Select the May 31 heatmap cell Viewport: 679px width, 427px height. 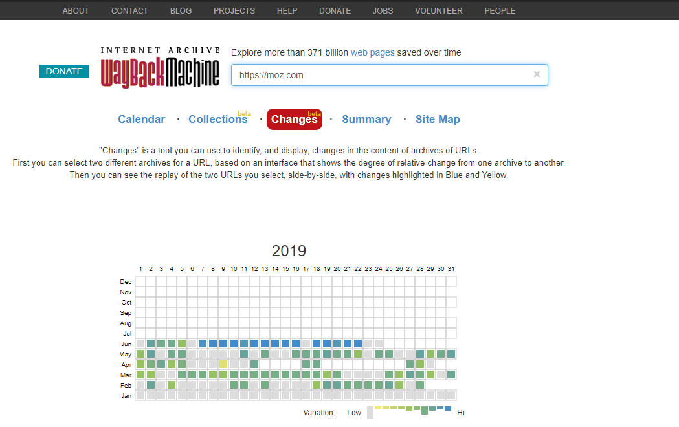451,354
